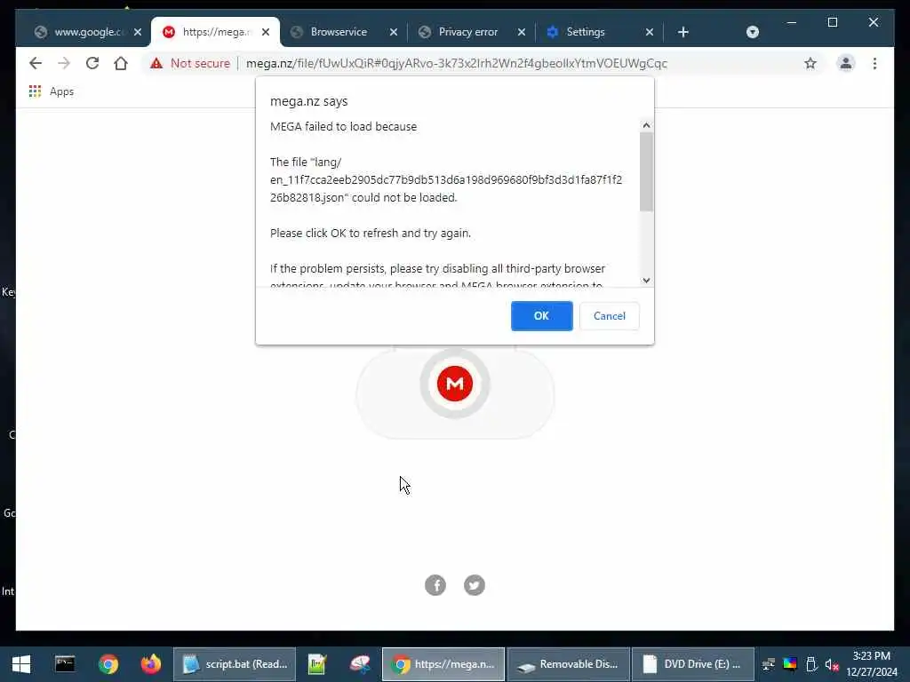The height and width of the screenshot is (682, 910).
Task: Cancel the mega.nz dialog
Action: (610, 316)
